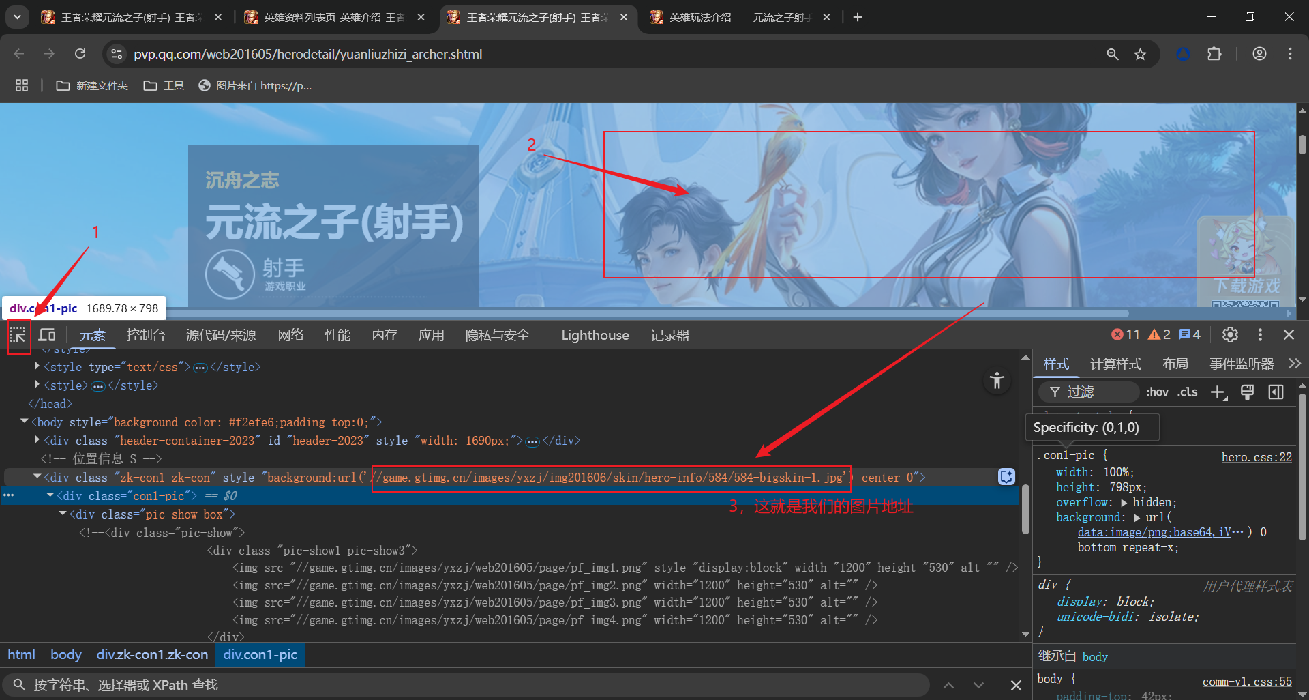This screenshot has height=700, width=1309.
Task: Click the errors count badge 11
Action: [1126, 335]
